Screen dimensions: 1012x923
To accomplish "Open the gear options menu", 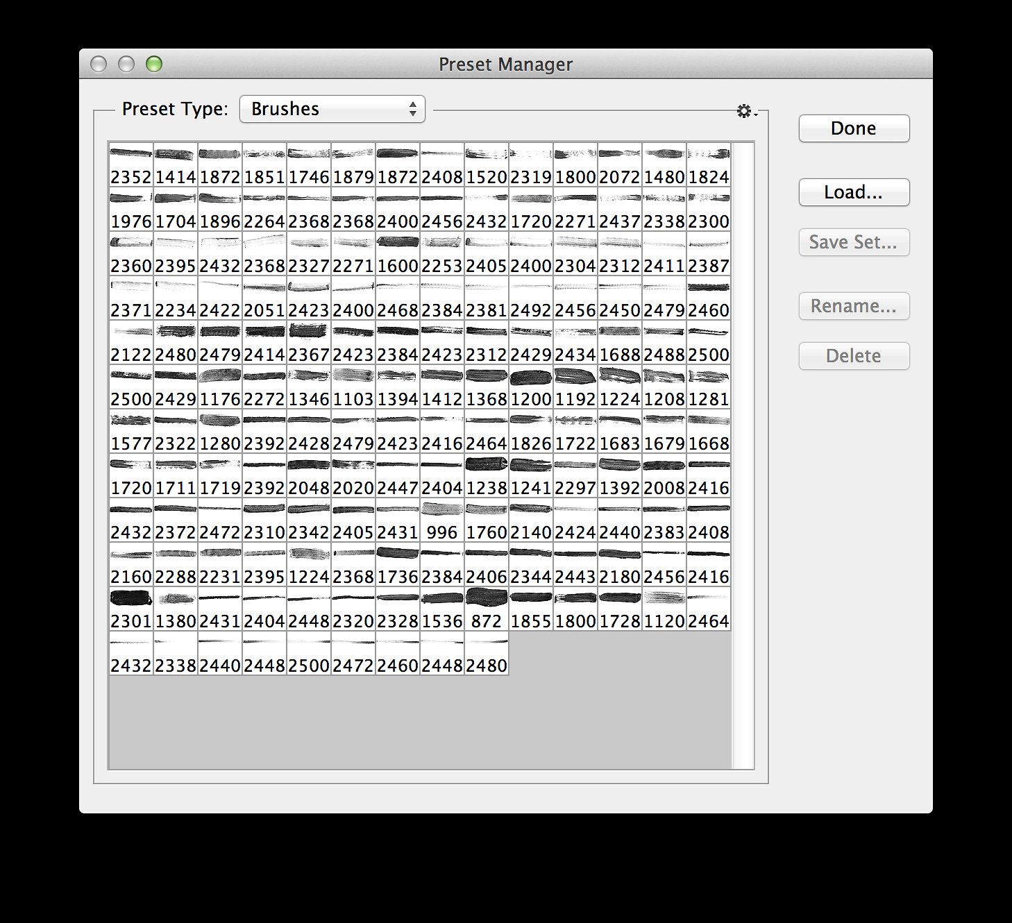I will click(x=746, y=111).
